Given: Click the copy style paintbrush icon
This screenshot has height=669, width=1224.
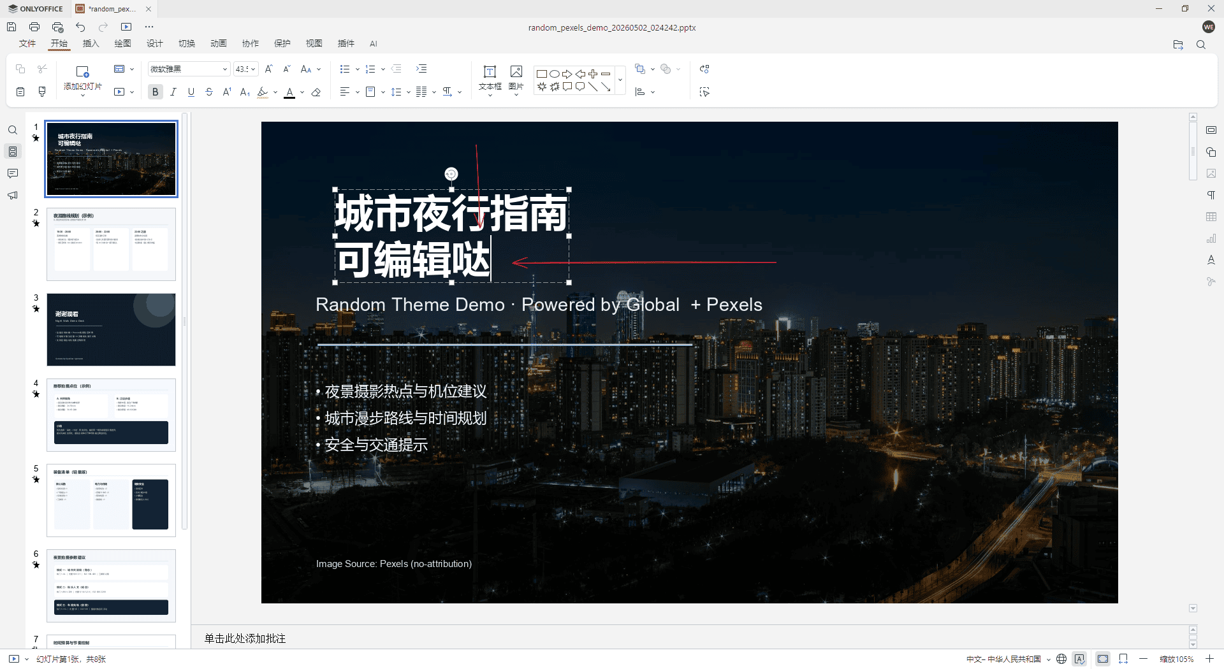Looking at the screenshot, I should point(42,92).
